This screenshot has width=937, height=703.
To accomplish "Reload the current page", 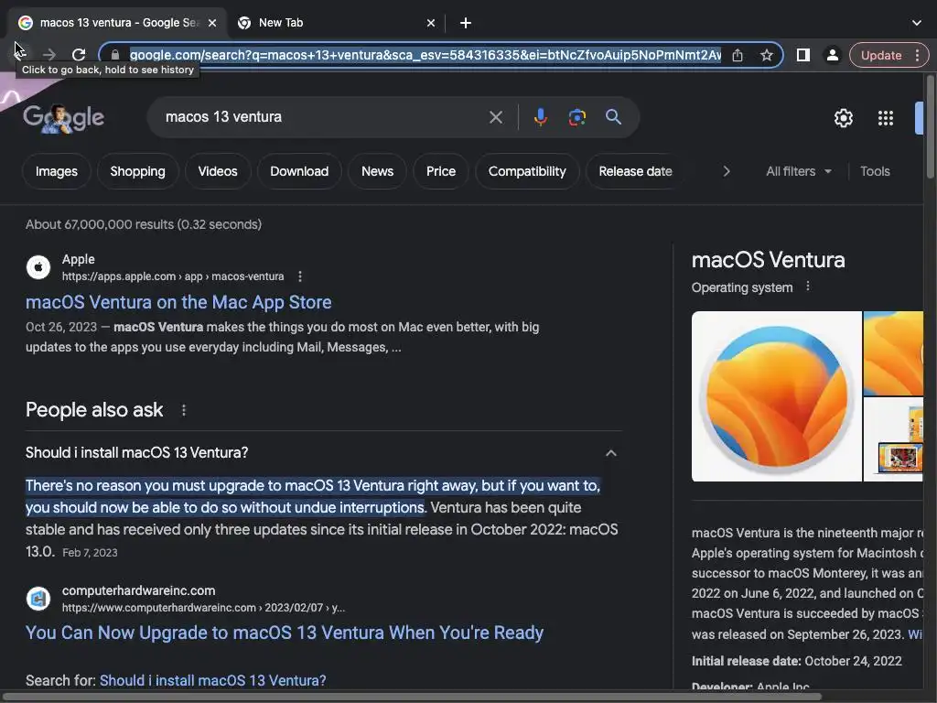I will 79,55.
